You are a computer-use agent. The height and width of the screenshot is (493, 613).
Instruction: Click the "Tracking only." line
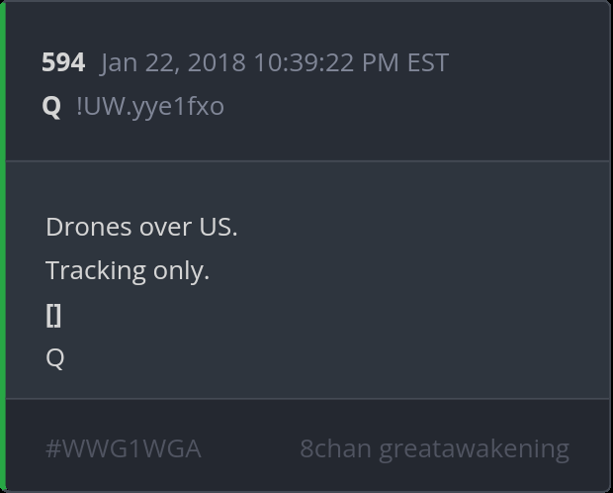point(128,270)
